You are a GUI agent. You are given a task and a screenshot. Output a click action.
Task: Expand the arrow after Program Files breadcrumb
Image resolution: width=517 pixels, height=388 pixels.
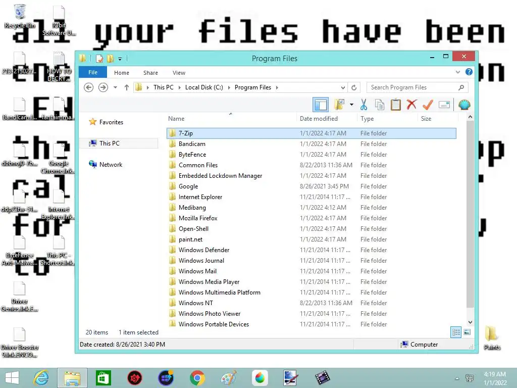277,87
